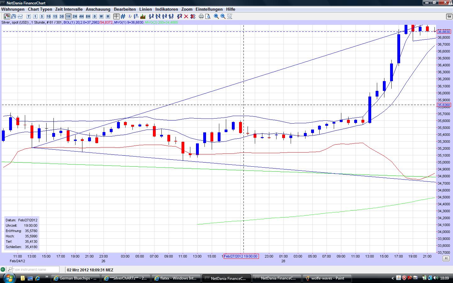This screenshot has height=283, width=453.
Task: Open print preview icon
Action: [x=208, y=16]
